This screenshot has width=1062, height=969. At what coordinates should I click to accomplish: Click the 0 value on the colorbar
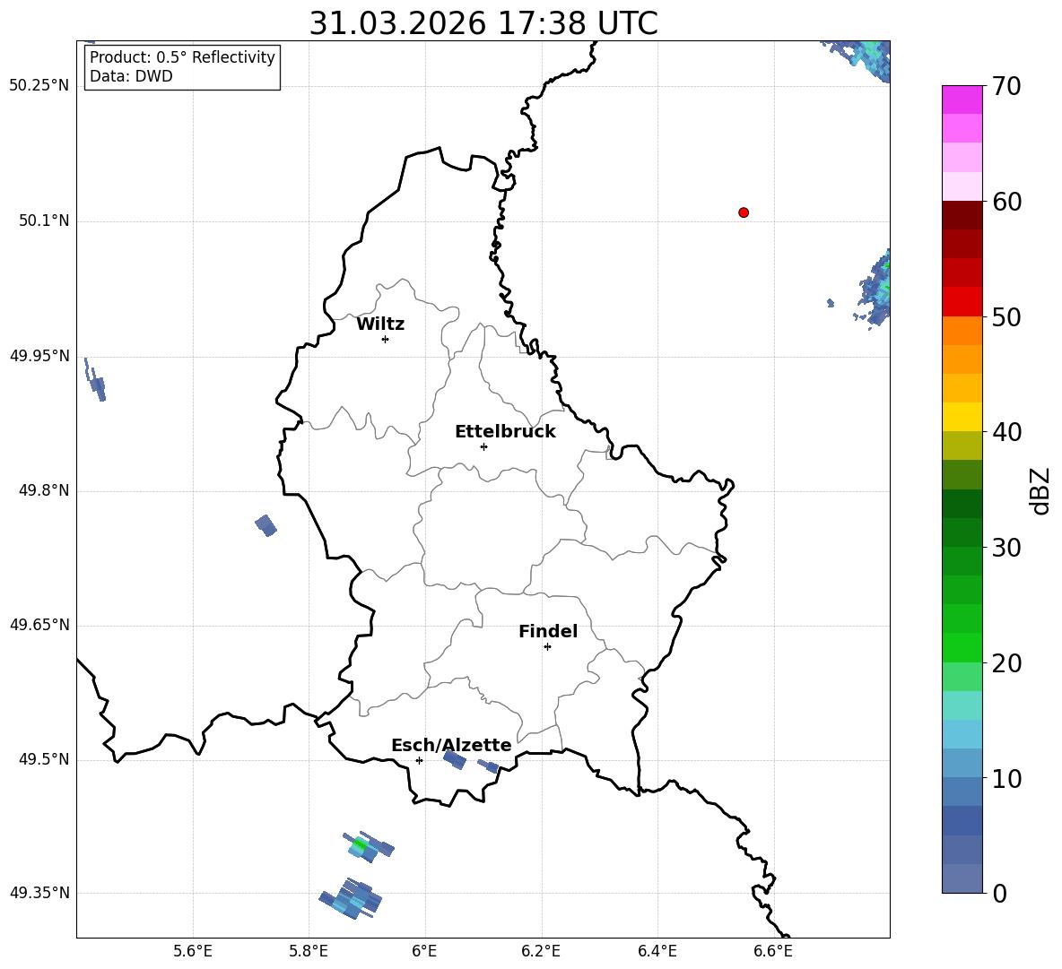point(999,893)
